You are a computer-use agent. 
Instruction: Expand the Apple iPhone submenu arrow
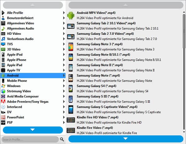tap(64, 60)
